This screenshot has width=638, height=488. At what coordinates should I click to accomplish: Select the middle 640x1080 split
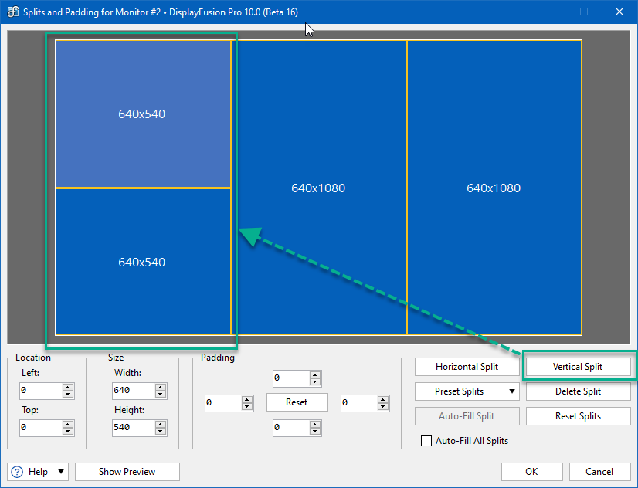320,188
